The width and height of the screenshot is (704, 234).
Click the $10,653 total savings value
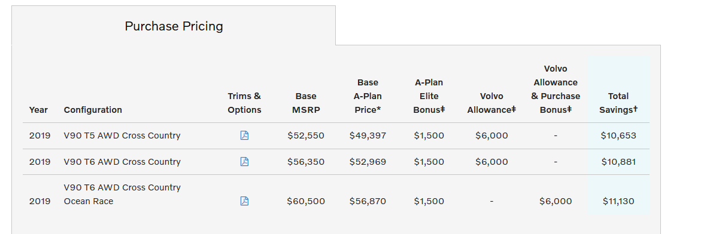click(x=618, y=136)
